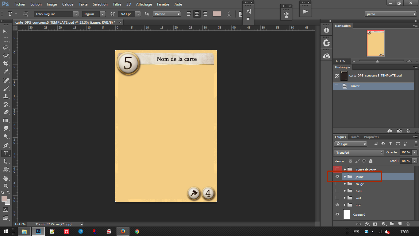Select the Pen tool
Viewport: 419px width, 236px height.
[x=6, y=145]
